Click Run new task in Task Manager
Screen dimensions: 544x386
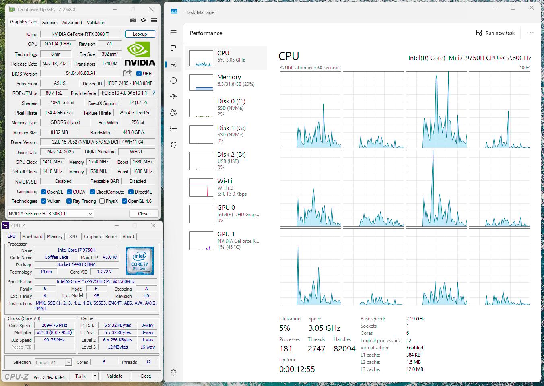[495, 33]
